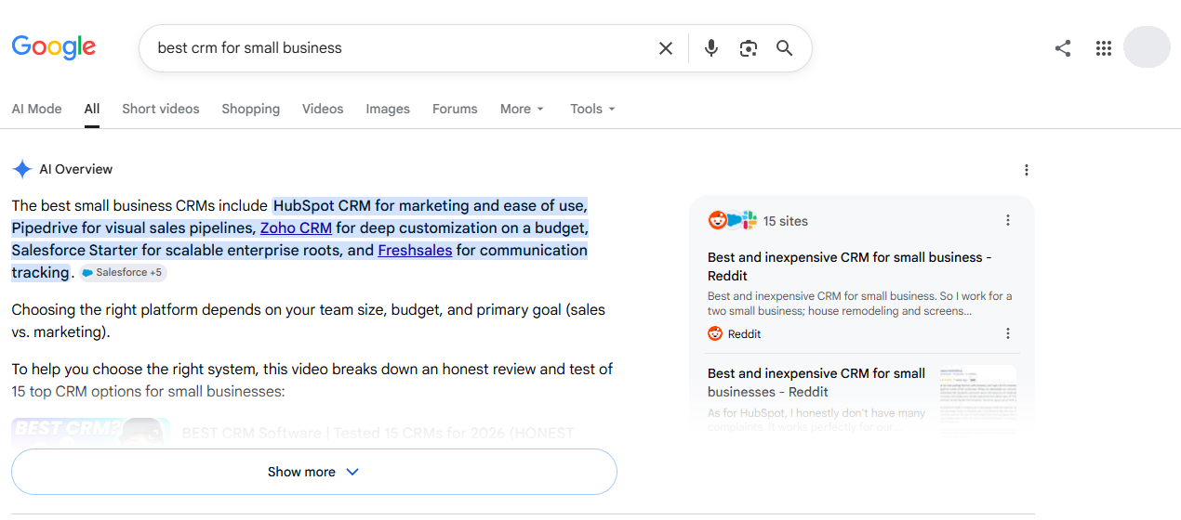Click the BEST CRM video thumbnail
1181x520 pixels.
[x=90, y=431]
